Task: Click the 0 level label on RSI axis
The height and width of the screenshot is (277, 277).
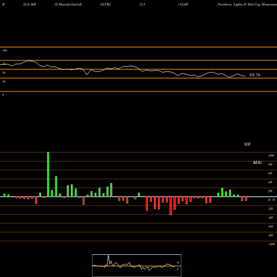Action: tap(3, 95)
